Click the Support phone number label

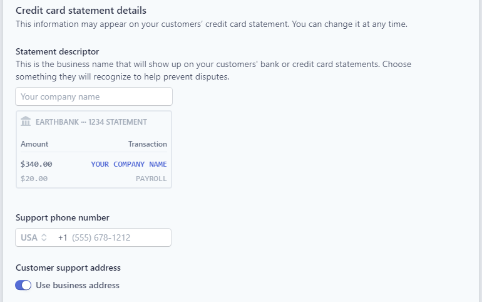[63, 218]
